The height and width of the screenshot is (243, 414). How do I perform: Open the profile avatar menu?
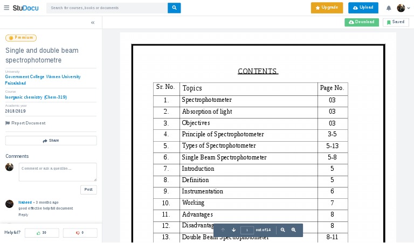401,8
